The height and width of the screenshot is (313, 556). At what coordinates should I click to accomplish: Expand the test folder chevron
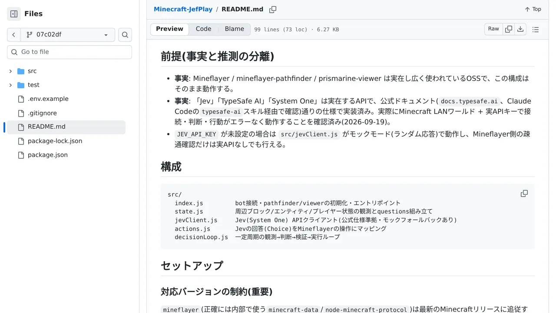[10, 85]
